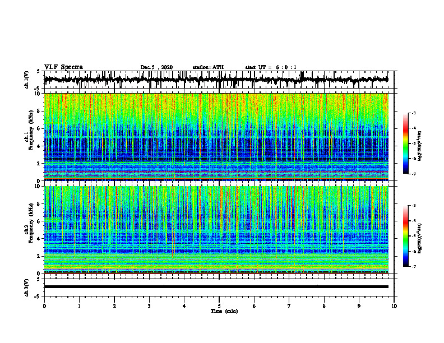444x343 pixels.
Task: Click the ch.1 "Frequency (kHz)" axis label
Action: click(x=31, y=130)
